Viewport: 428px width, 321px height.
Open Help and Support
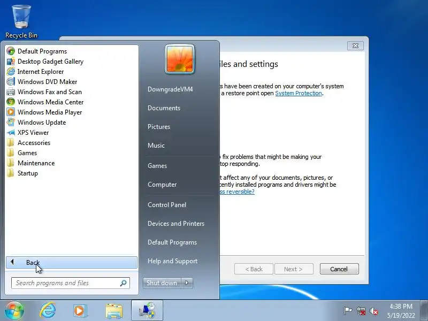[x=172, y=261]
